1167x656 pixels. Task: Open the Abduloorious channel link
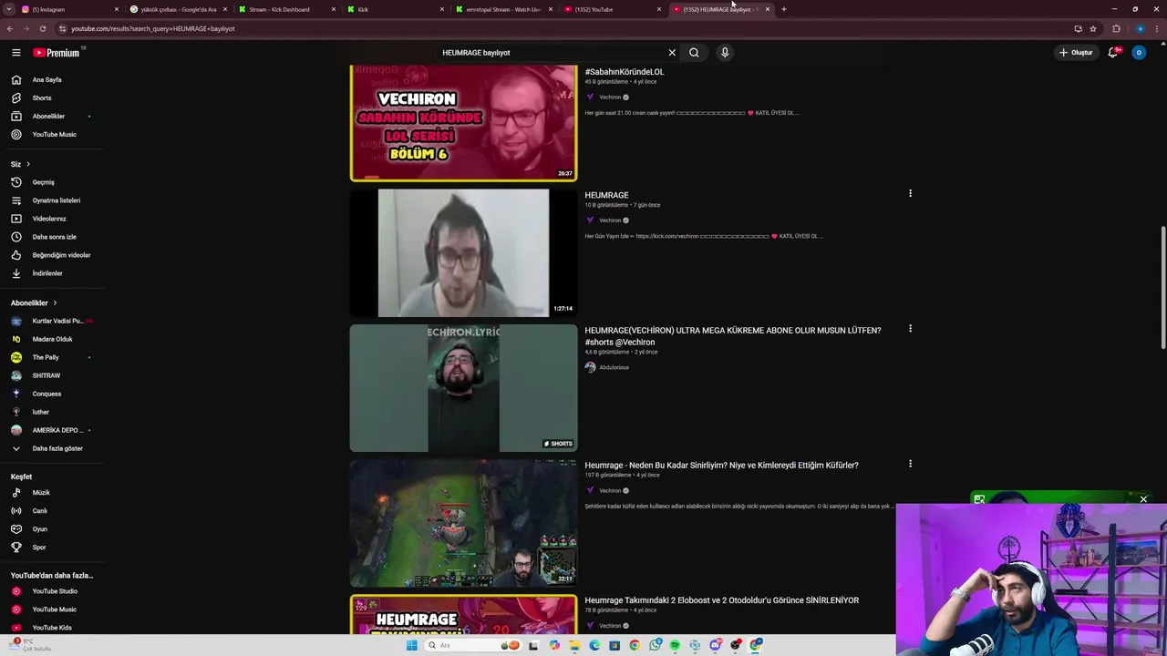click(x=614, y=367)
